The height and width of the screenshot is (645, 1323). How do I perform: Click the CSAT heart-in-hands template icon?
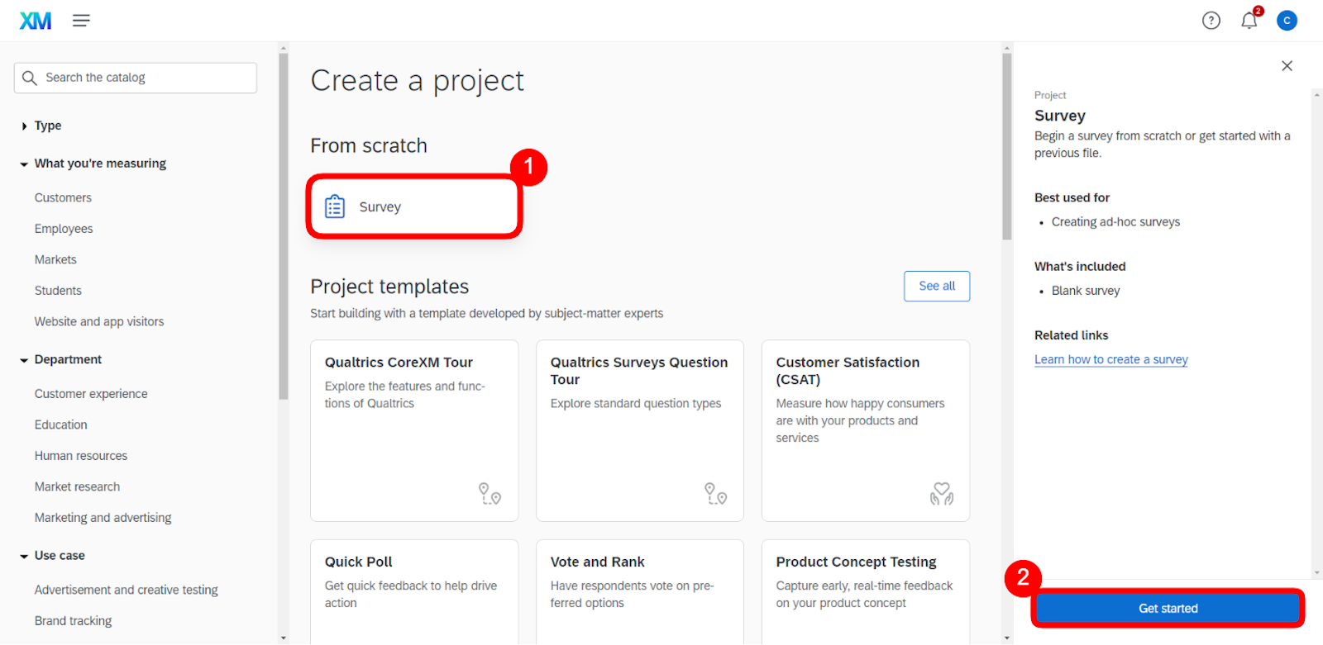941,494
